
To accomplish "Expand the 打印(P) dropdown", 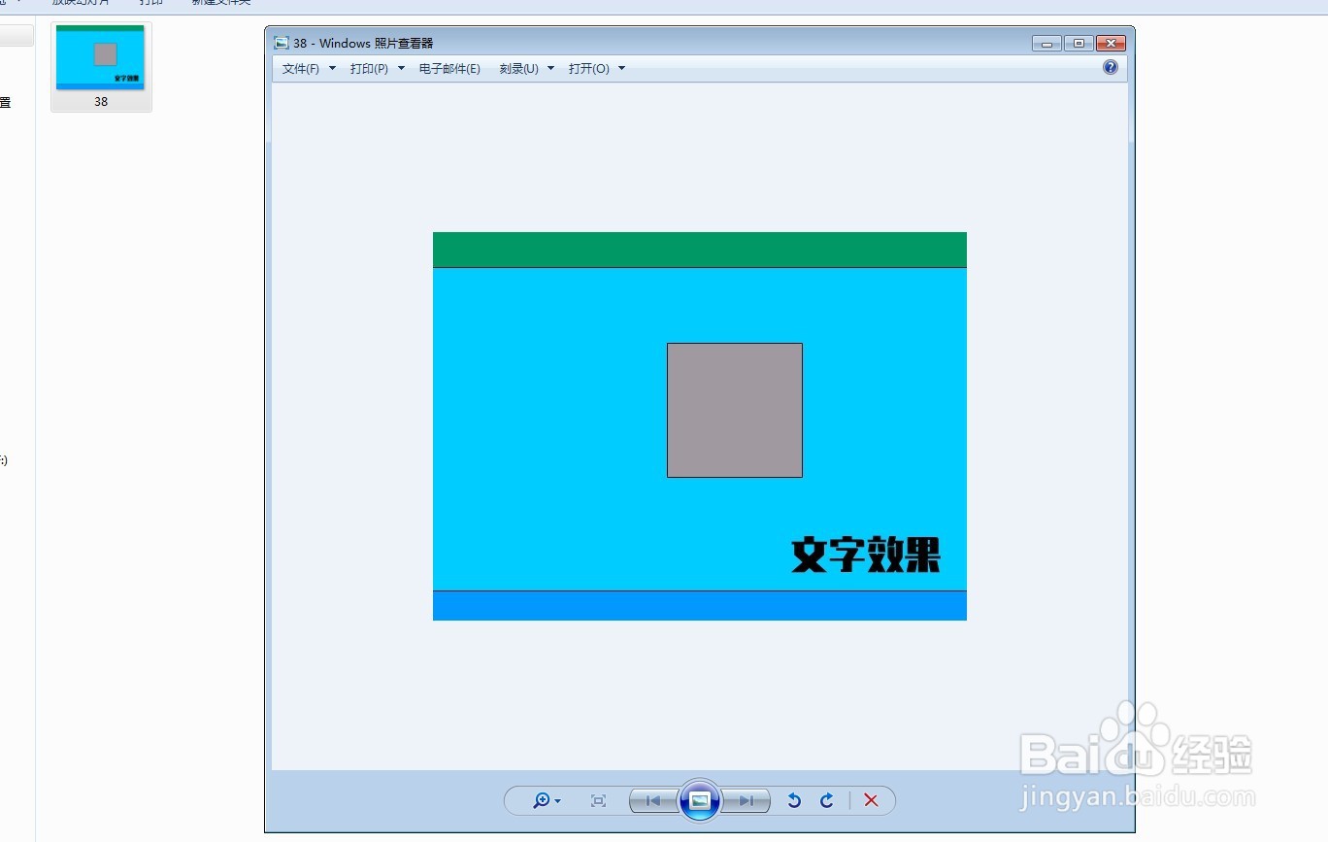I will [x=369, y=69].
